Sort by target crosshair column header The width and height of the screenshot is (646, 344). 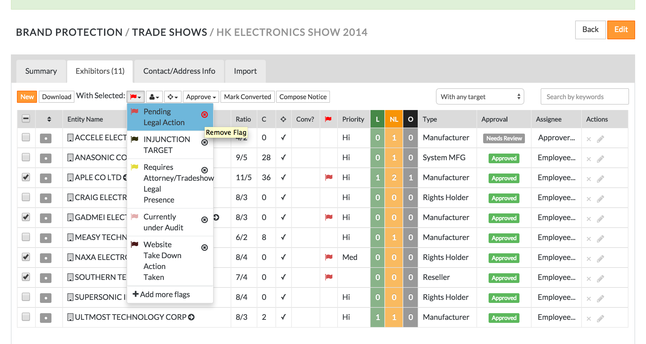283,119
